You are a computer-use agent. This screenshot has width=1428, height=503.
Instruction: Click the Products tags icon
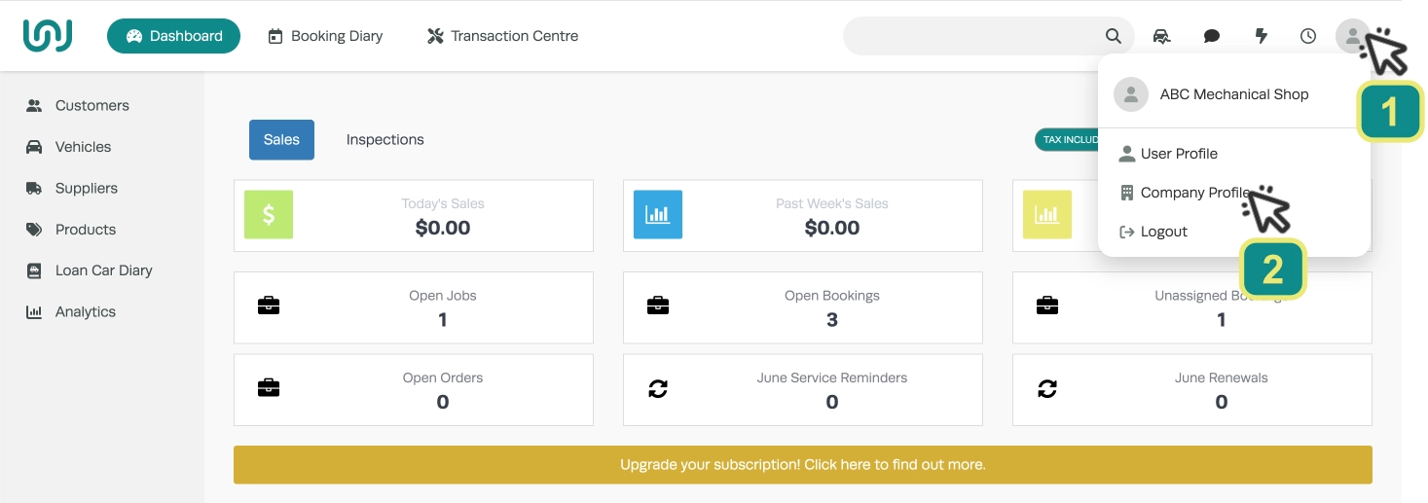pos(34,230)
